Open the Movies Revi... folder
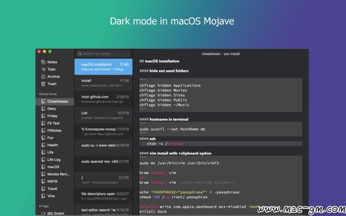 [55, 174]
